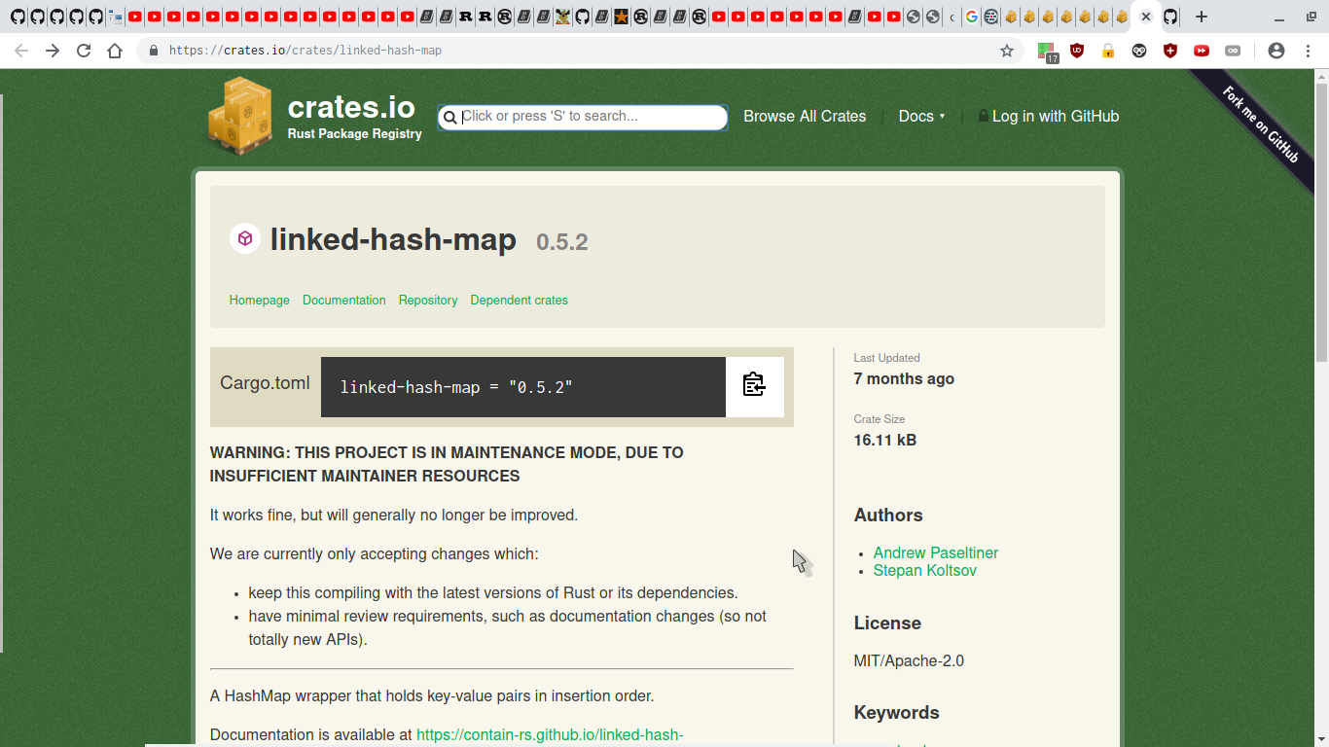Screen dimensions: 1329x747
Task: Open the red-green grid extension showing 17
Action: 1047,52
